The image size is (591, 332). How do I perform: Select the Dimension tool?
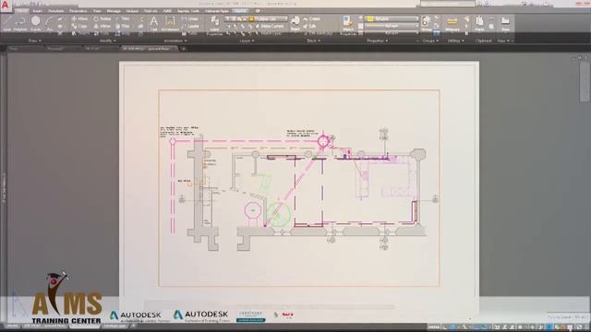[x=170, y=23]
